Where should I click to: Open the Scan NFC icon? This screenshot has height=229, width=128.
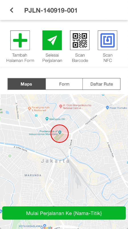(108, 40)
